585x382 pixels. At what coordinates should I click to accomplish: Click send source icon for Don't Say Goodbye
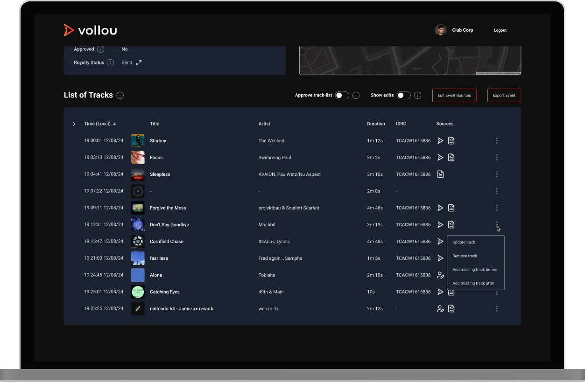440,224
